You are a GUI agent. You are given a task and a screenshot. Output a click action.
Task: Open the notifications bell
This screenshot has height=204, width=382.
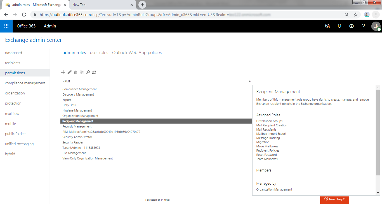pos(339,26)
